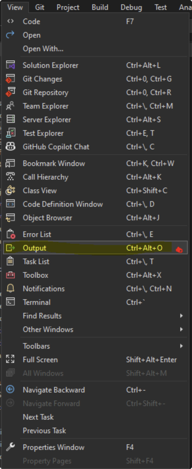
Task: Choose Navigate Backward
Action: coord(54,390)
